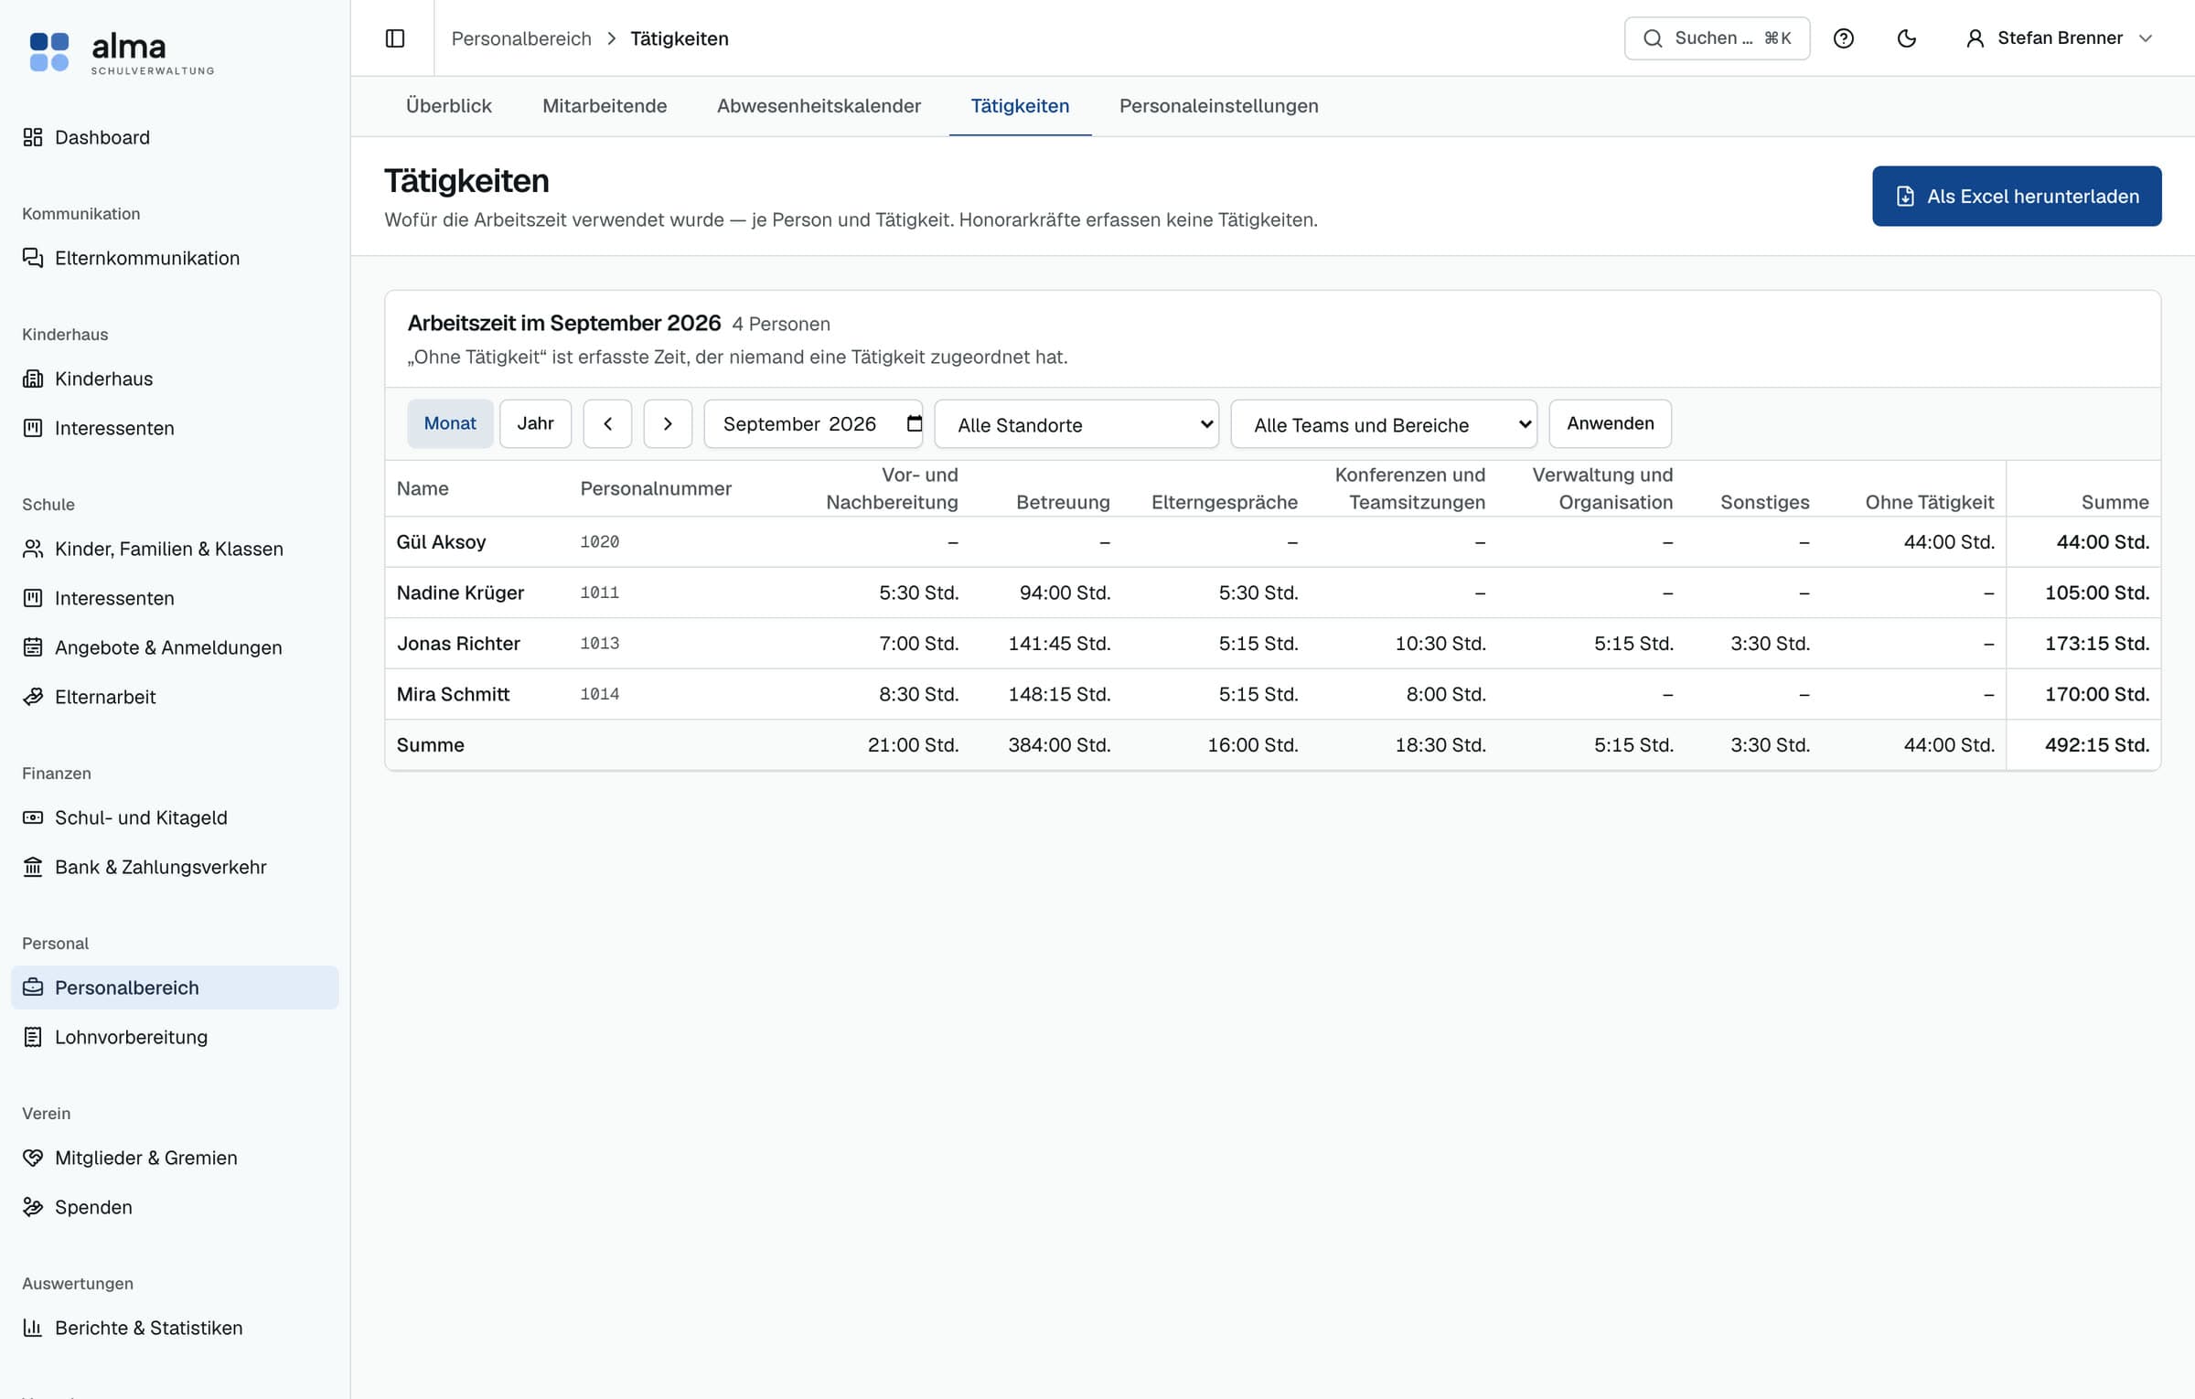Click the Mitglieder & Gremien heart icon
Image resolution: width=2195 pixels, height=1399 pixels.
click(33, 1158)
